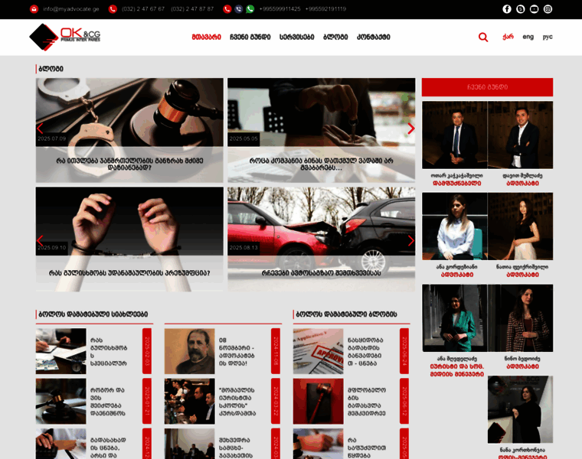Go to next slide in top blog carousel
The height and width of the screenshot is (459, 582).
[411, 129]
